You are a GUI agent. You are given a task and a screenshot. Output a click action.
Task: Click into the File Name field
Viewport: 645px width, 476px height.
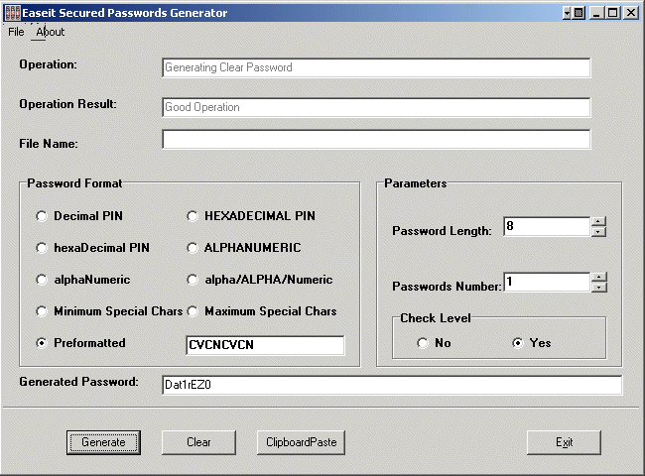coord(376,140)
